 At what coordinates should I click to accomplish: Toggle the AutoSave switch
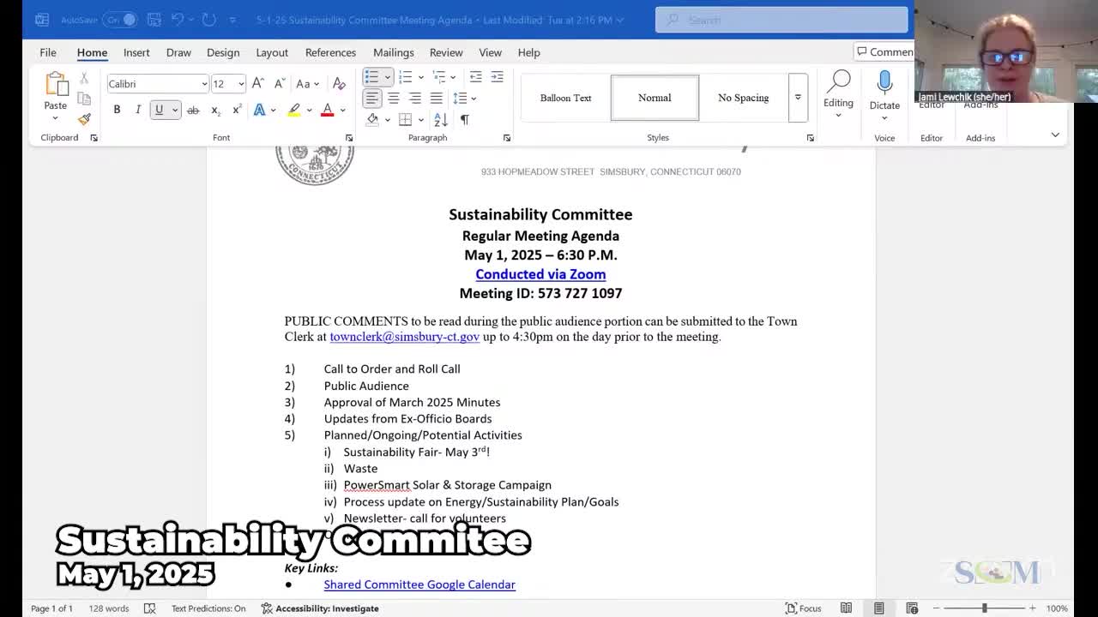pyautogui.click(x=121, y=20)
